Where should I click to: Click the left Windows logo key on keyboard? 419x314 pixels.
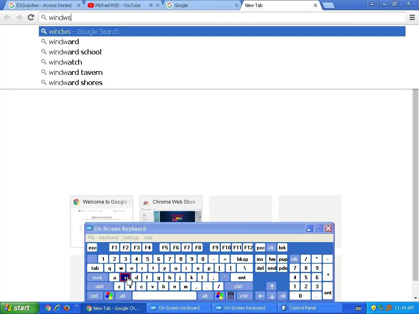coord(109,296)
